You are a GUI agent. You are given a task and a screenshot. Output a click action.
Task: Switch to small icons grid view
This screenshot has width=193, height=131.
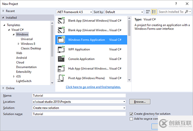(148, 12)
